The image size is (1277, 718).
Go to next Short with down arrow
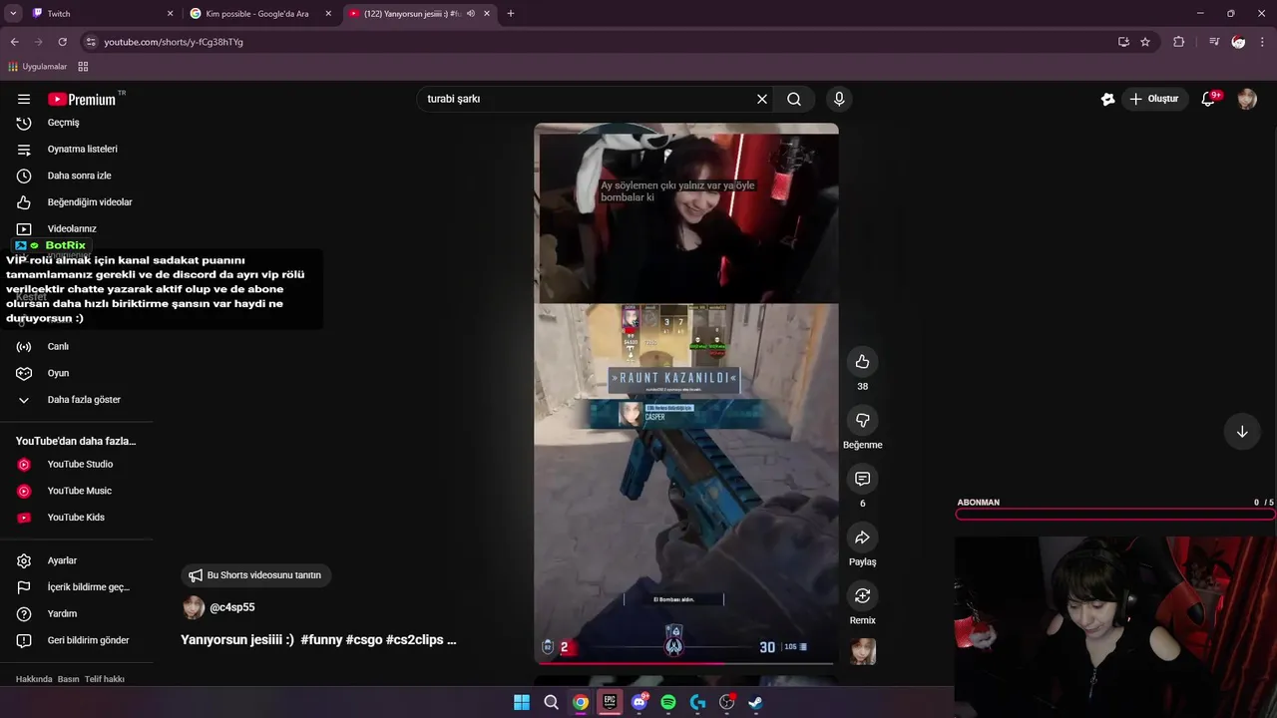pyautogui.click(x=1242, y=432)
